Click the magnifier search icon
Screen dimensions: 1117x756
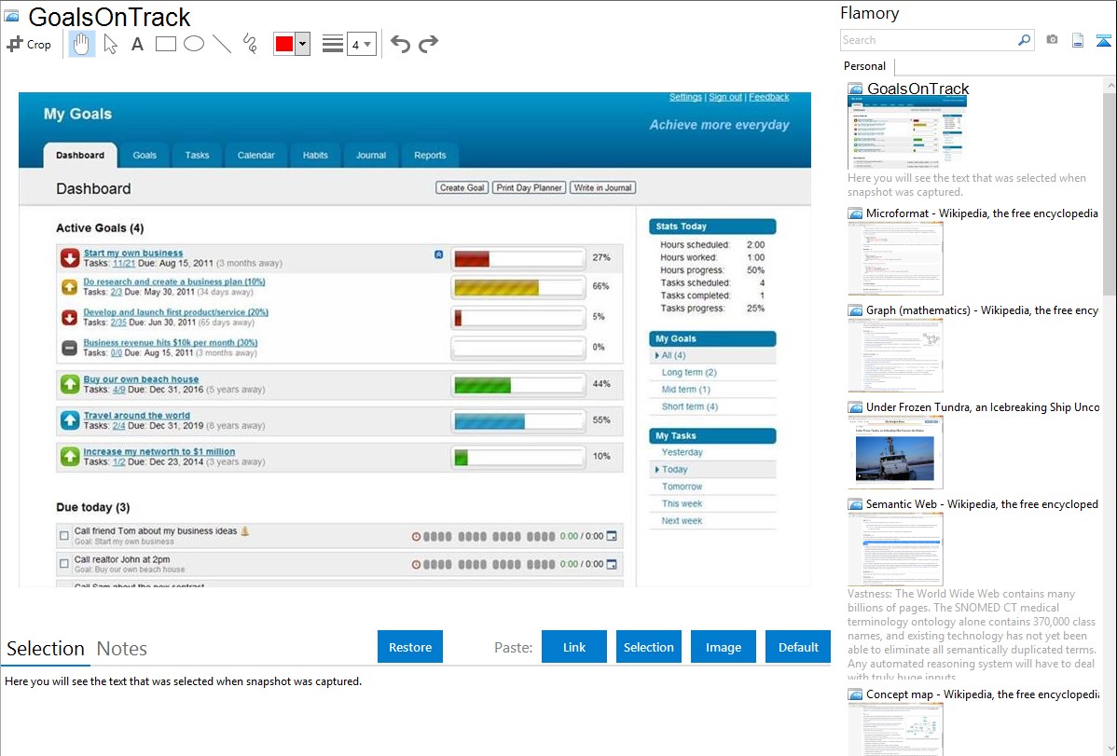coord(1024,40)
